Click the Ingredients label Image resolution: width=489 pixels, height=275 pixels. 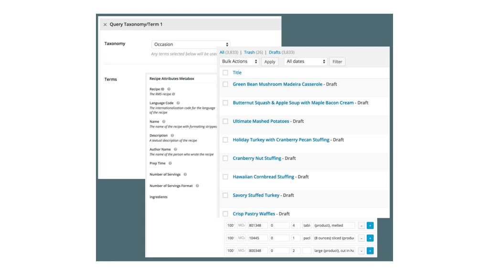click(x=159, y=197)
